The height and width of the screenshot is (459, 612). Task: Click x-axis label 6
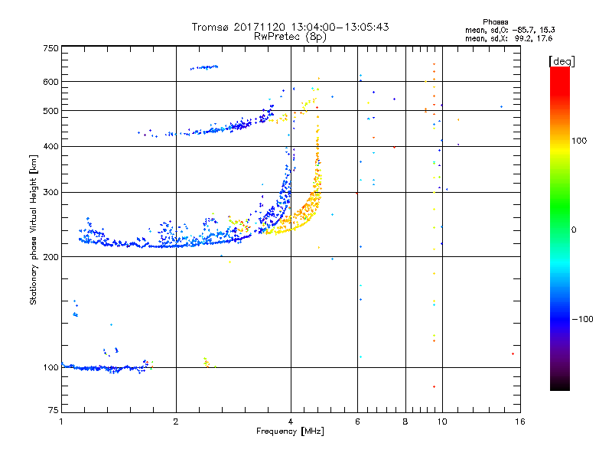[x=357, y=422]
